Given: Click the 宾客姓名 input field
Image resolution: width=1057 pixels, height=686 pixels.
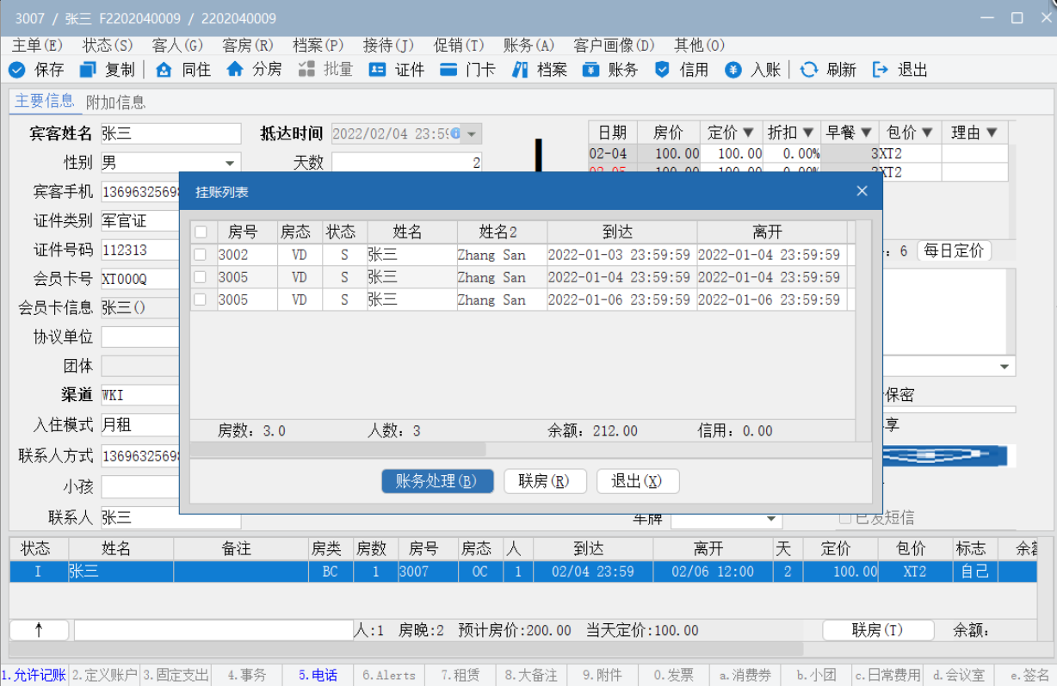Looking at the screenshot, I should tap(170, 133).
